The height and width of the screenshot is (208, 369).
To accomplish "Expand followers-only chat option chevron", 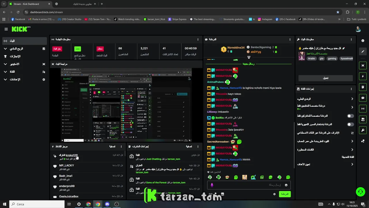I will 352,107.
